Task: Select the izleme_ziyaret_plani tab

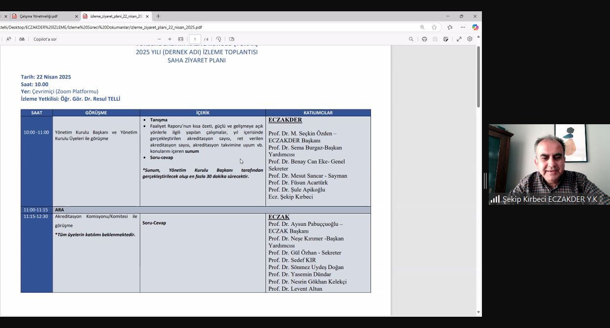Action: pos(116,16)
